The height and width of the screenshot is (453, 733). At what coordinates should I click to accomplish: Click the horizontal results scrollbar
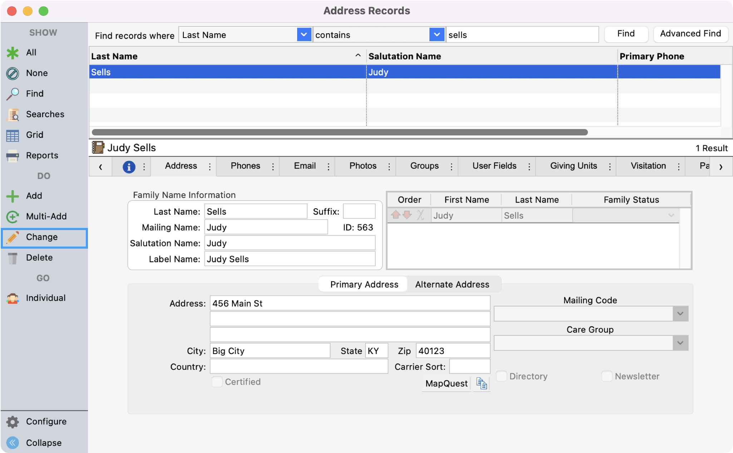coord(340,132)
